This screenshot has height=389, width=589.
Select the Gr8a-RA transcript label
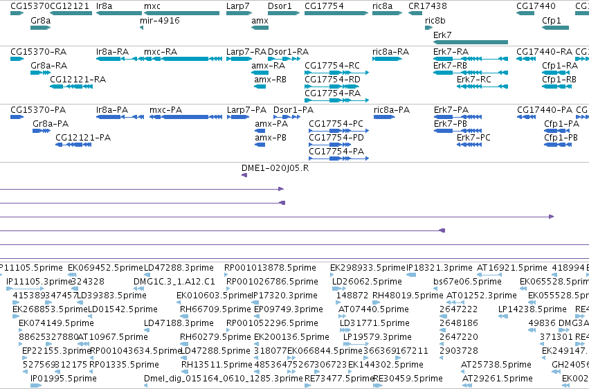coord(49,66)
